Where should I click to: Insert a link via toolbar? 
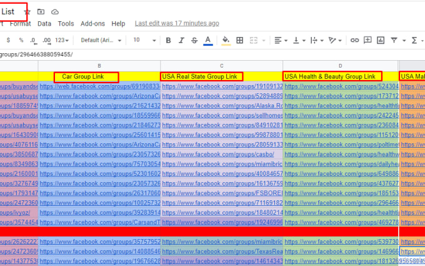point(354,41)
